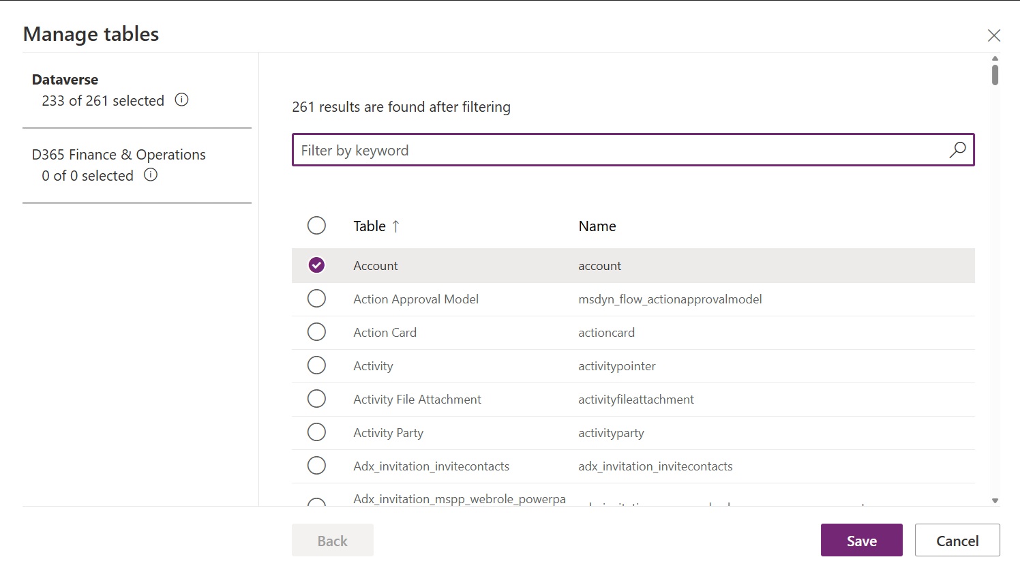The image size is (1020, 570).
Task: Select the Adx_invitation_invitecontacts table
Action: coord(316,465)
